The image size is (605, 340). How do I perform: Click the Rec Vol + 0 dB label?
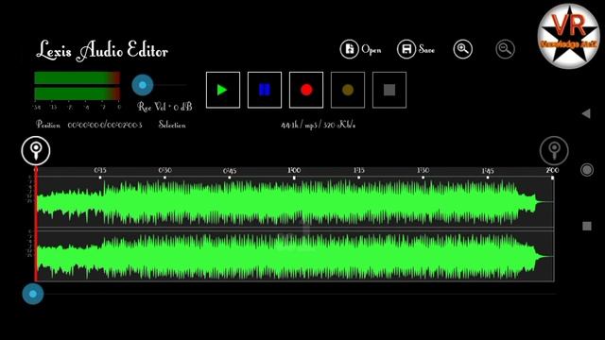click(164, 107)
